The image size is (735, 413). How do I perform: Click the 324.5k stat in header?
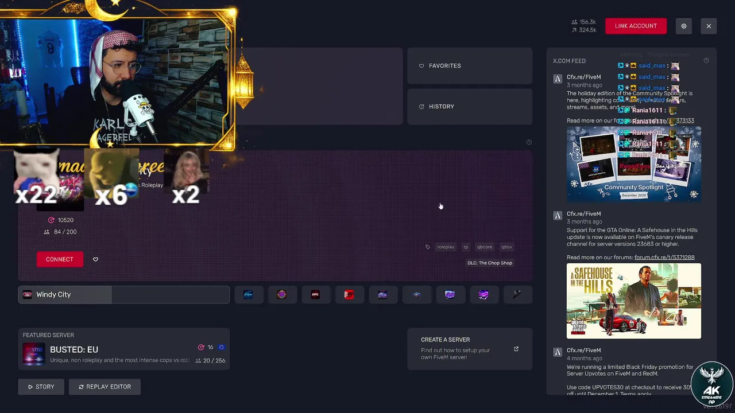[587, 30]
